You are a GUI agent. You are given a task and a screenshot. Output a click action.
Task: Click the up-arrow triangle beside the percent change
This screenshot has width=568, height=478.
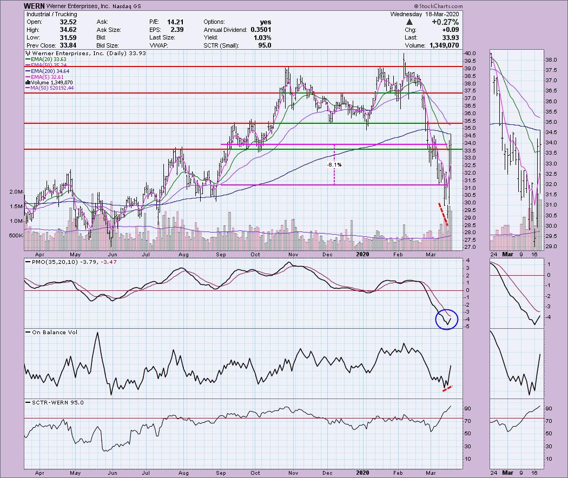[x=410, y=23]
